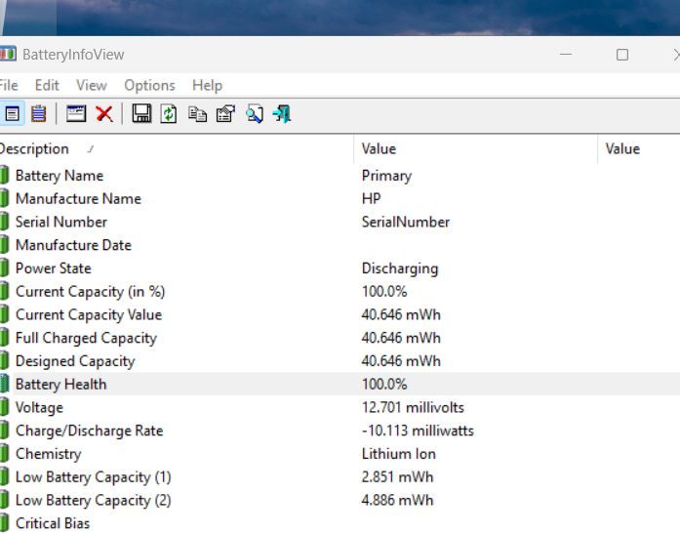This screenshot has height=535, width=680.
Task: Open the View menu
Action: click(92, 85)
